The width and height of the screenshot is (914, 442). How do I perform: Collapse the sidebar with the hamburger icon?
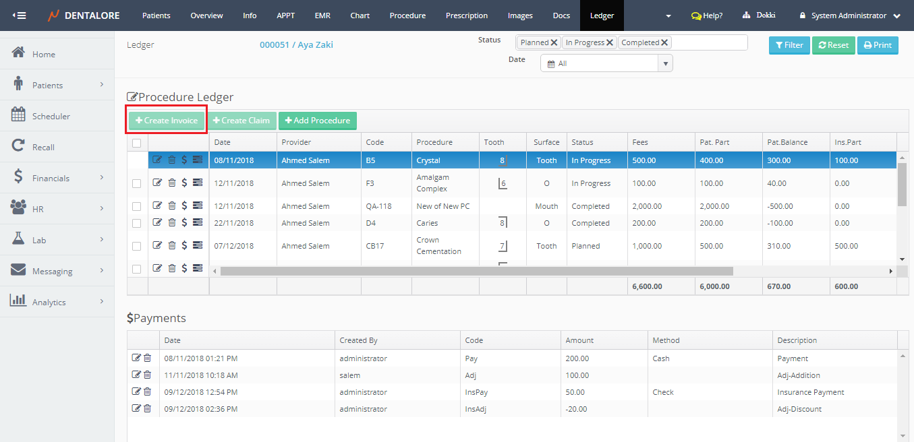click(20, 15)
